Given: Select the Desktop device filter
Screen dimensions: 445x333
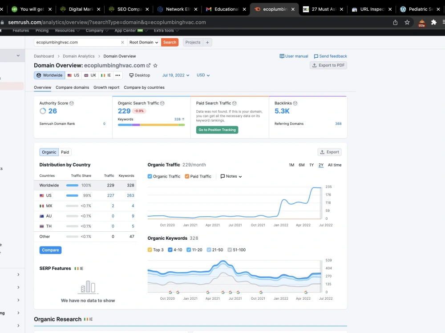Looking at the screenshot, I should click(140, 75).
